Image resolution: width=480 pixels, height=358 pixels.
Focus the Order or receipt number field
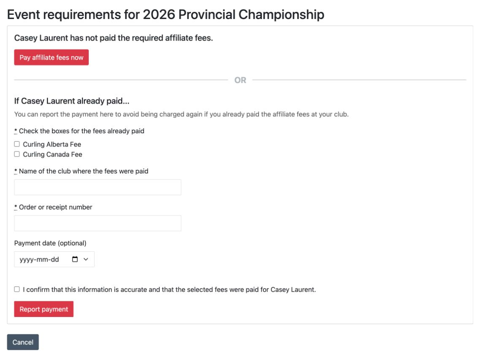pos(98,223)
